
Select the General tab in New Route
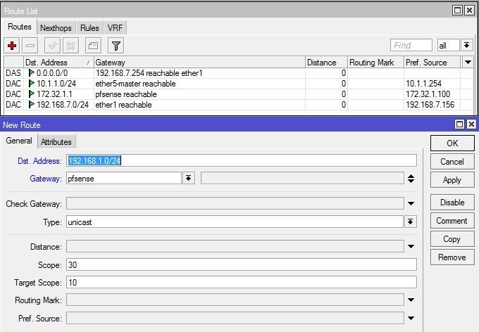(19, 141)
